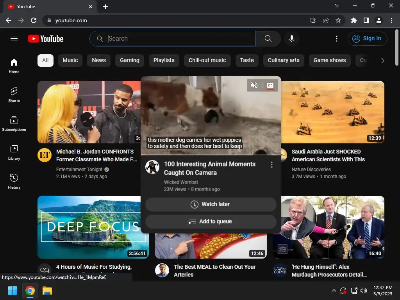Unmute the video preview

pos(254,85)
